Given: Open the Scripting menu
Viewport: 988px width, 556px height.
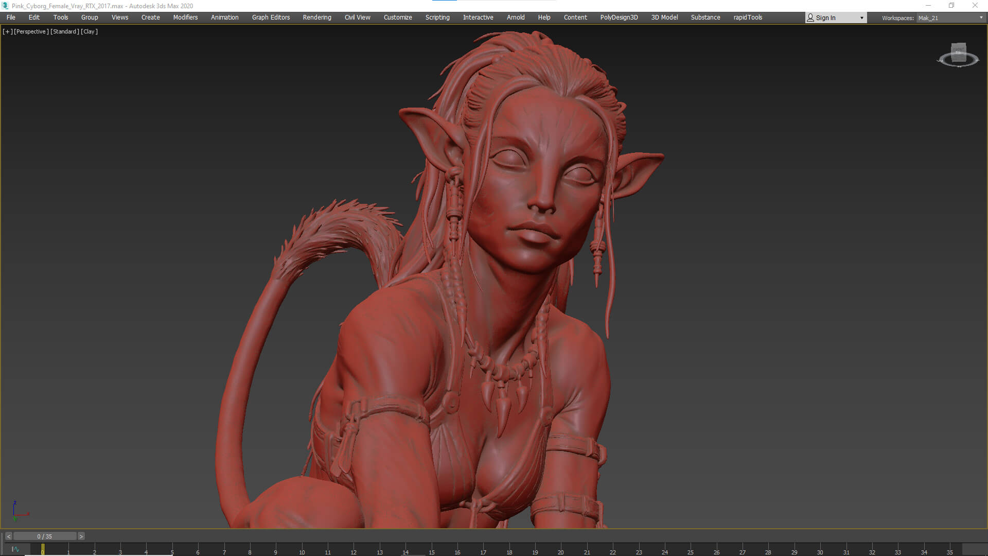Looking at the screenshot, I should tap(437, 18).
